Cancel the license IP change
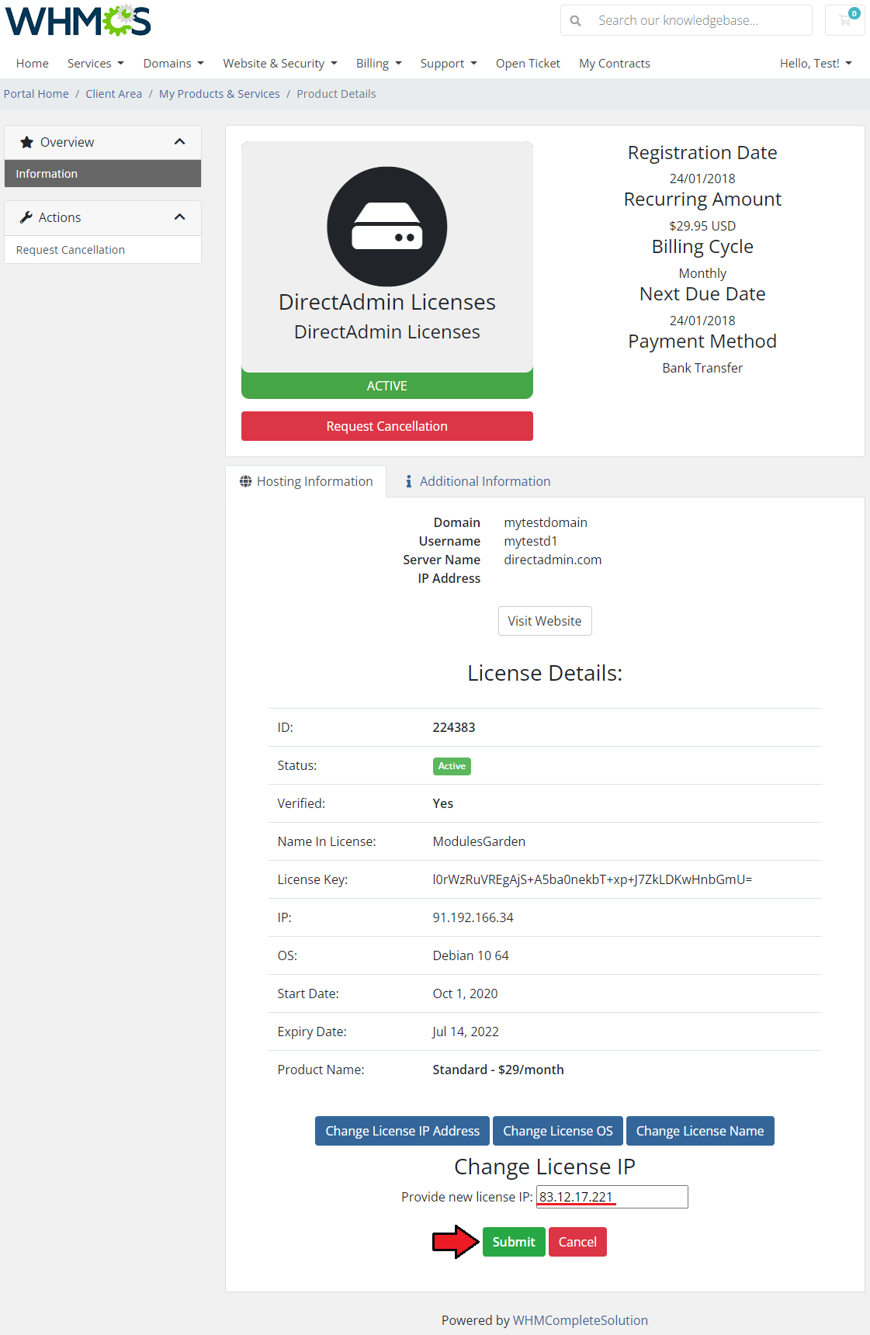 click(577, 1242)
